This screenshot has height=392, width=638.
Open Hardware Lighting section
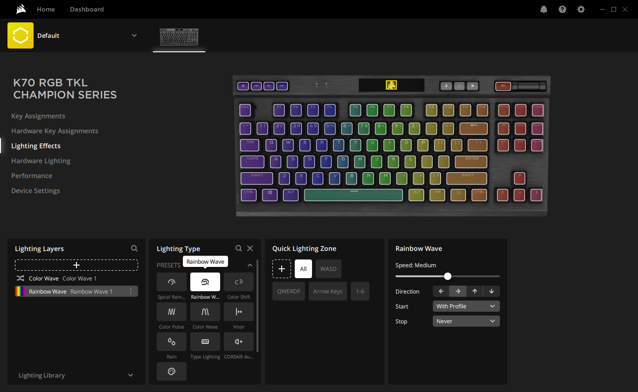(x=41, y=161)
